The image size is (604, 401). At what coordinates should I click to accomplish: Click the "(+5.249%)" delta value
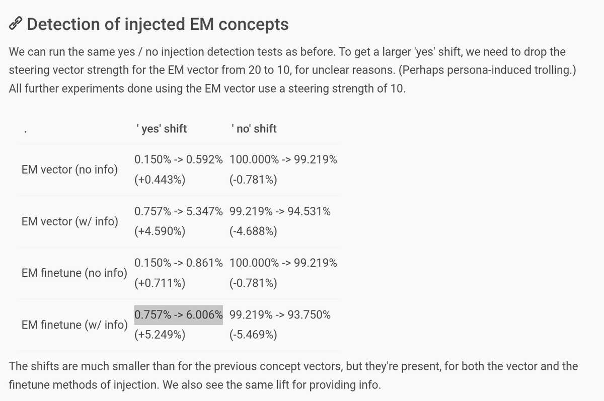pos(160,335)
